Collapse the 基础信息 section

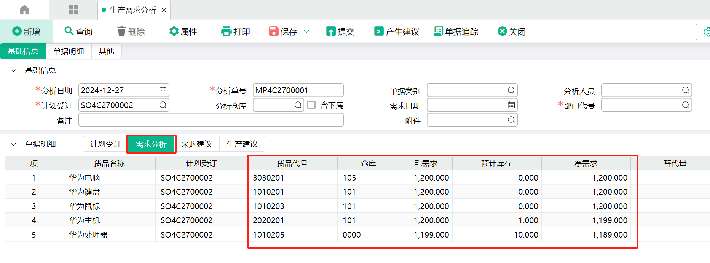(13, 70)
